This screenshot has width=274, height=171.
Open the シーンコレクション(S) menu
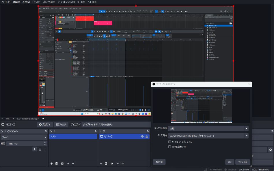[x=66, y=2]
